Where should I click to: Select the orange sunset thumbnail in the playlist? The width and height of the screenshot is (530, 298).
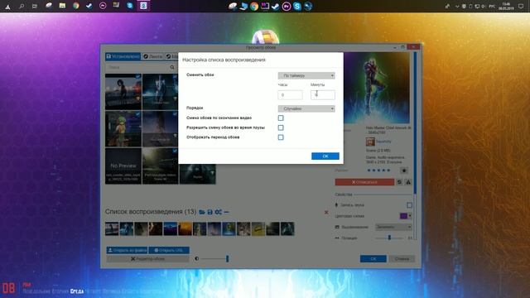pos(185,228)
